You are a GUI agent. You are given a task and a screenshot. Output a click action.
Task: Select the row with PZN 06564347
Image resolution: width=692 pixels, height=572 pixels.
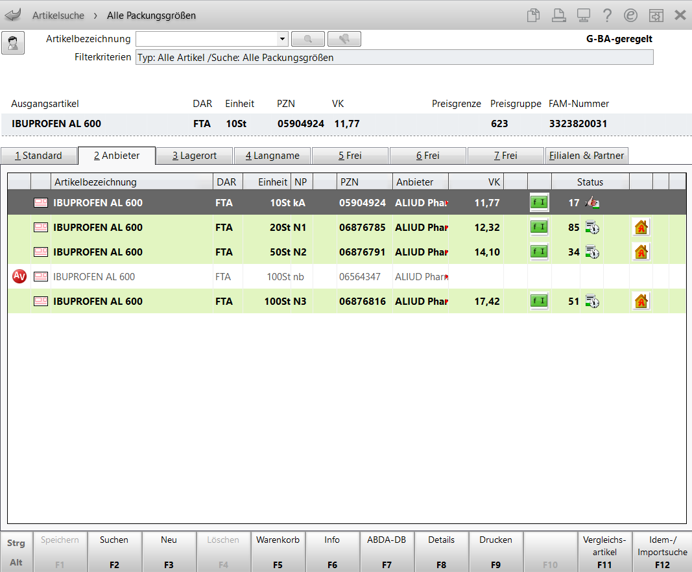coord(346,277)
